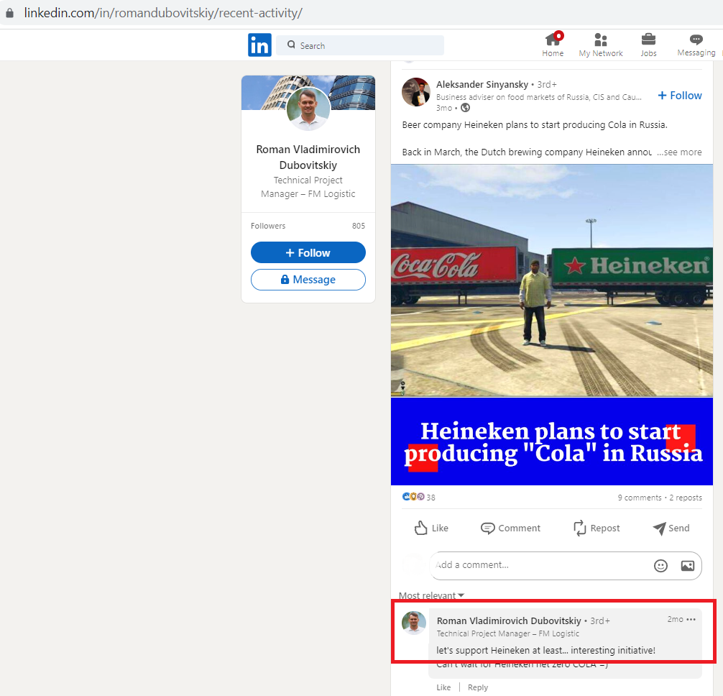Image resolution: width=723 pixels, height=696 pixels.
Task: Repost the Heineken post
Action: (x=597, y=528)
